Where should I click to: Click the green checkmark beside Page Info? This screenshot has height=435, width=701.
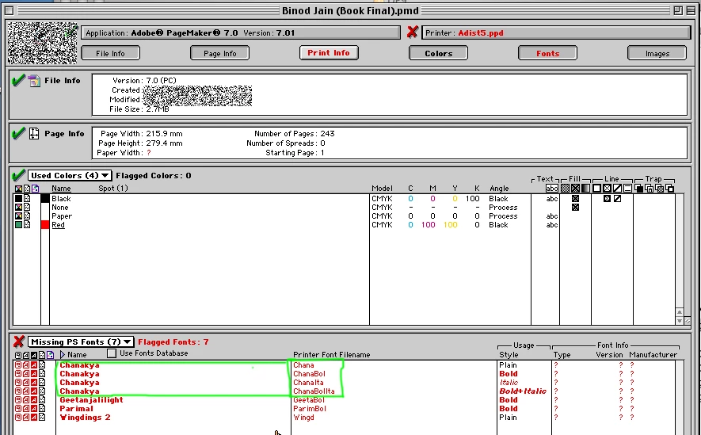coord(18,134)
